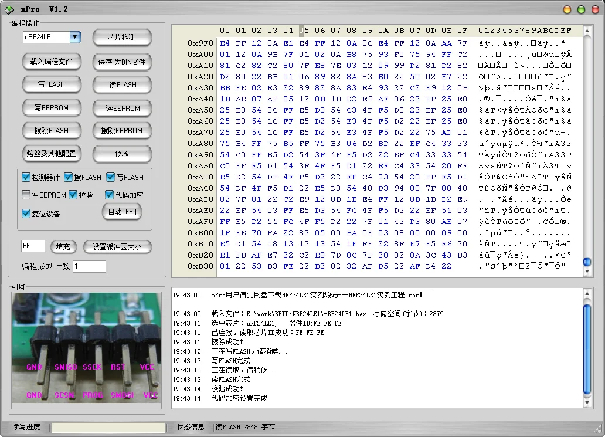Toggle the 擦FLASH checkbox
The height and width of the screenshot is (437, 605).
point(69,177)
